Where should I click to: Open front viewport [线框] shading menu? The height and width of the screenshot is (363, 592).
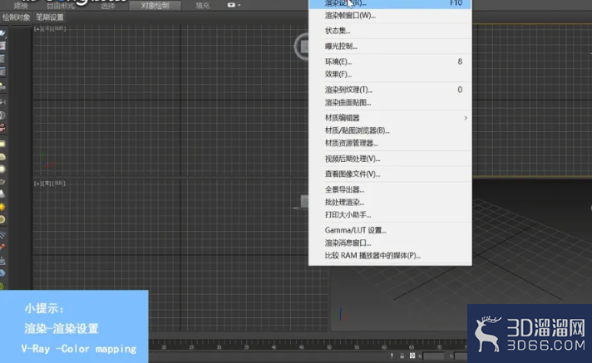[58, 184]
